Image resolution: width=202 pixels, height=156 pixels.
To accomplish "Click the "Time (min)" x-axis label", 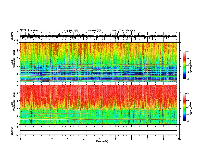I will coord(102,141).
